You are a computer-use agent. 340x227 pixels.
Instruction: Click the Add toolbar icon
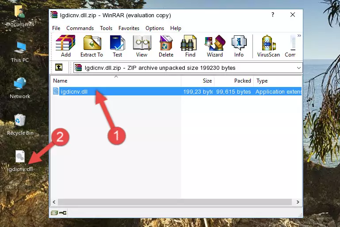(x=65, y=46)
